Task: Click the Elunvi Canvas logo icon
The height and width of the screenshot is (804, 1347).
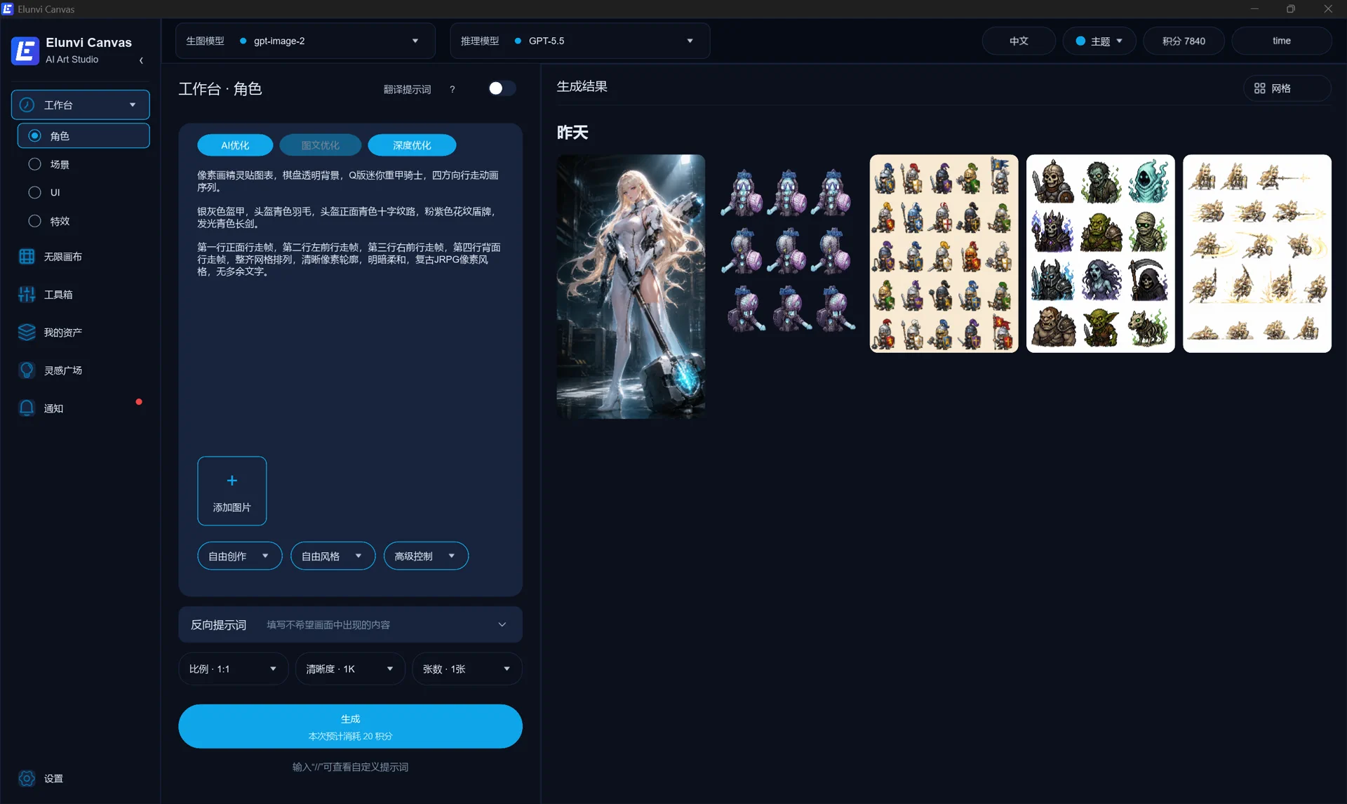Action: pos(25,51)
